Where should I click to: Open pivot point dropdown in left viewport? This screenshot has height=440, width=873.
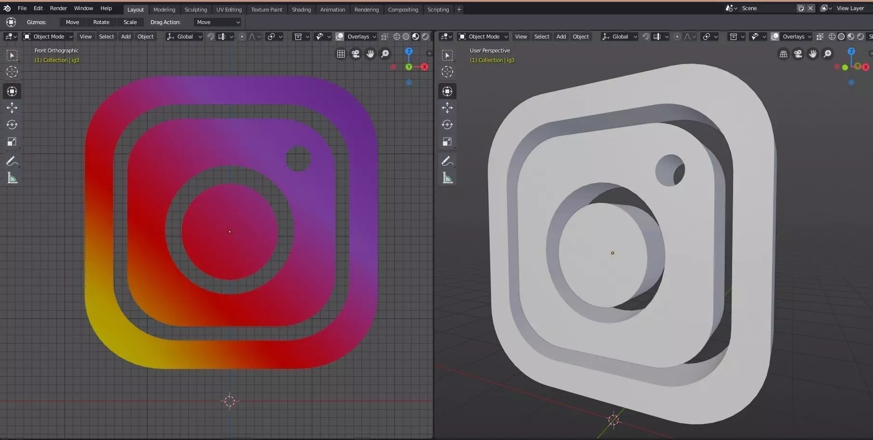pos(274,37)
